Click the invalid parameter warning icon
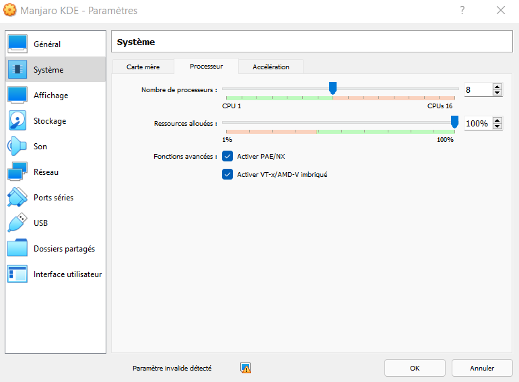The image size is (519, 382). (x=246, y=368)
